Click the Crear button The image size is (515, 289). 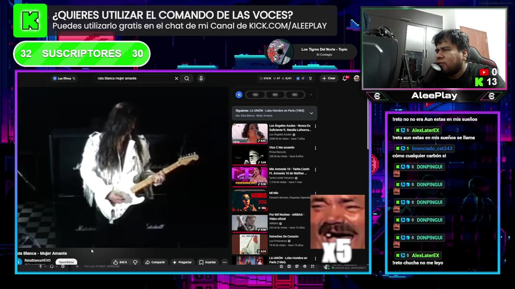[329, 78]
